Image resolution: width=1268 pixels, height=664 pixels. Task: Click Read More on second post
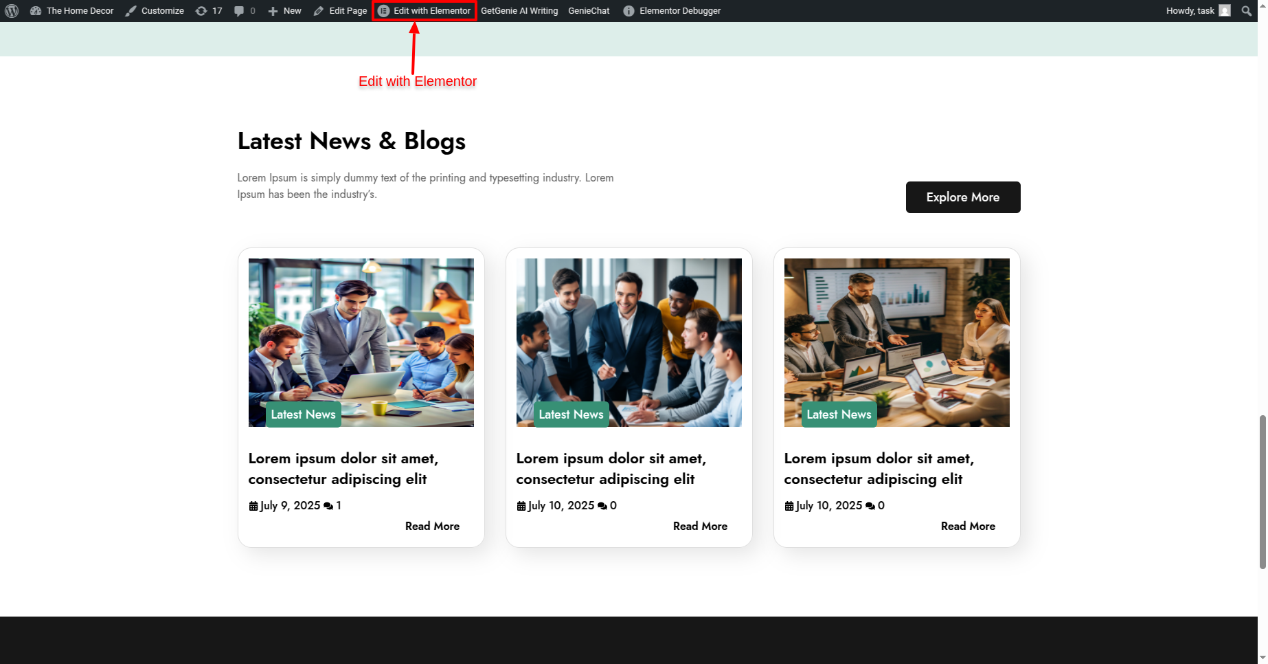[x=701, y=527]
